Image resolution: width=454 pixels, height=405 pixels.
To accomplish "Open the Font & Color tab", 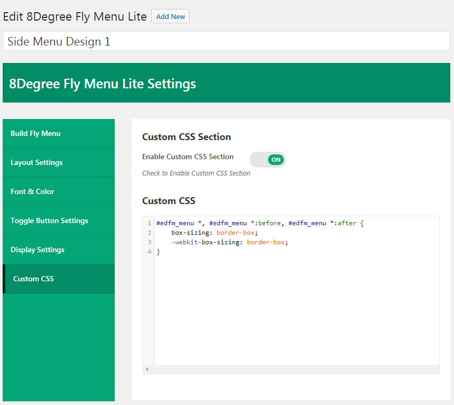I will (x=59, y=191).
